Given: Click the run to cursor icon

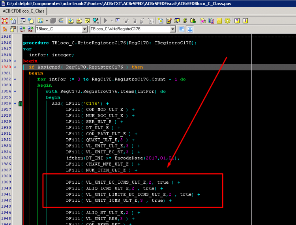Looking at the screenshot, I should [x=151, y=21].
